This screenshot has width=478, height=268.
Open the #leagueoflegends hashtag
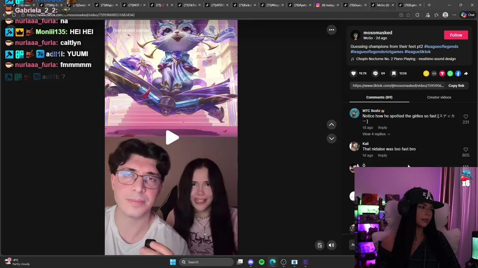441,47
